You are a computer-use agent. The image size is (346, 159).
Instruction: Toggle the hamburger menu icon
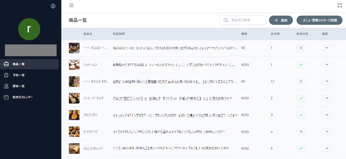71,5
